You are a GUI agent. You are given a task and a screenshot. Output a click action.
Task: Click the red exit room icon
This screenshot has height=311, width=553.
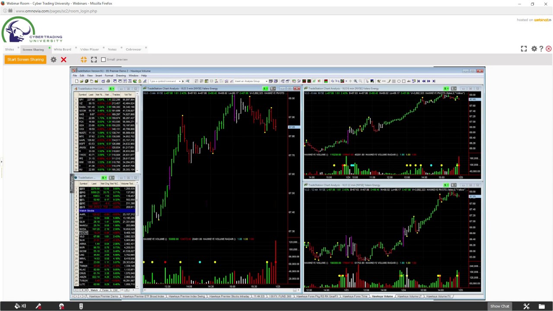(x=549, y=49)
